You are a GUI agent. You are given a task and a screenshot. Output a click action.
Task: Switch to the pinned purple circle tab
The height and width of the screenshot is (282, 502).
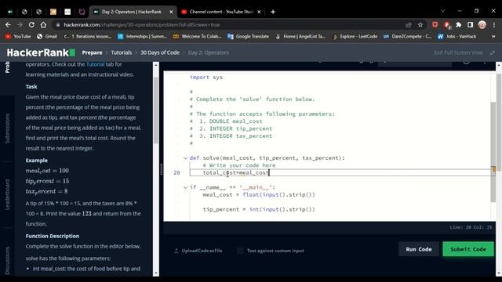tap(82, 12)
